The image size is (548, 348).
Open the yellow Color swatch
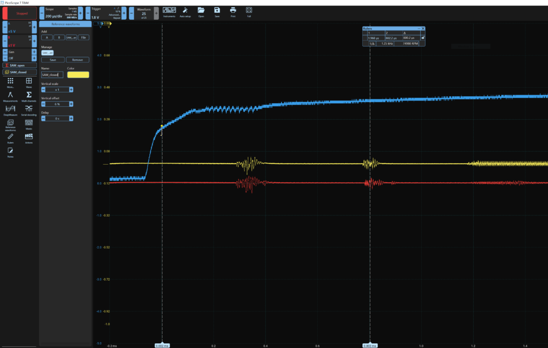(x=78, y=75)
